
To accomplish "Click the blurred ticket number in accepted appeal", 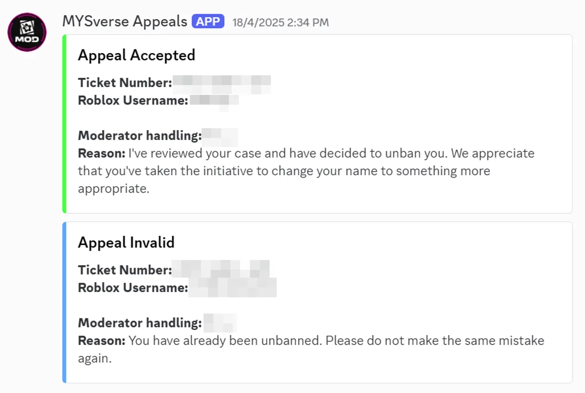I will click(x=222, y=83).
